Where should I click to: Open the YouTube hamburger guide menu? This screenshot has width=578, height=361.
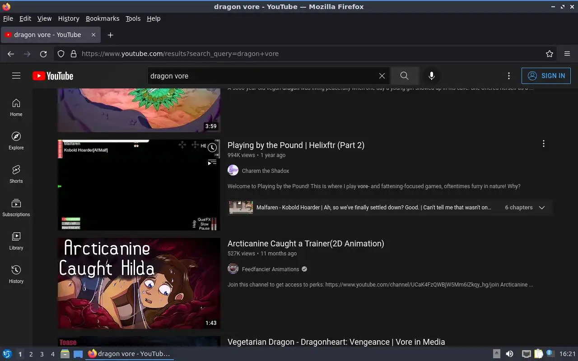pyautogui.click(x=16, y=76)
